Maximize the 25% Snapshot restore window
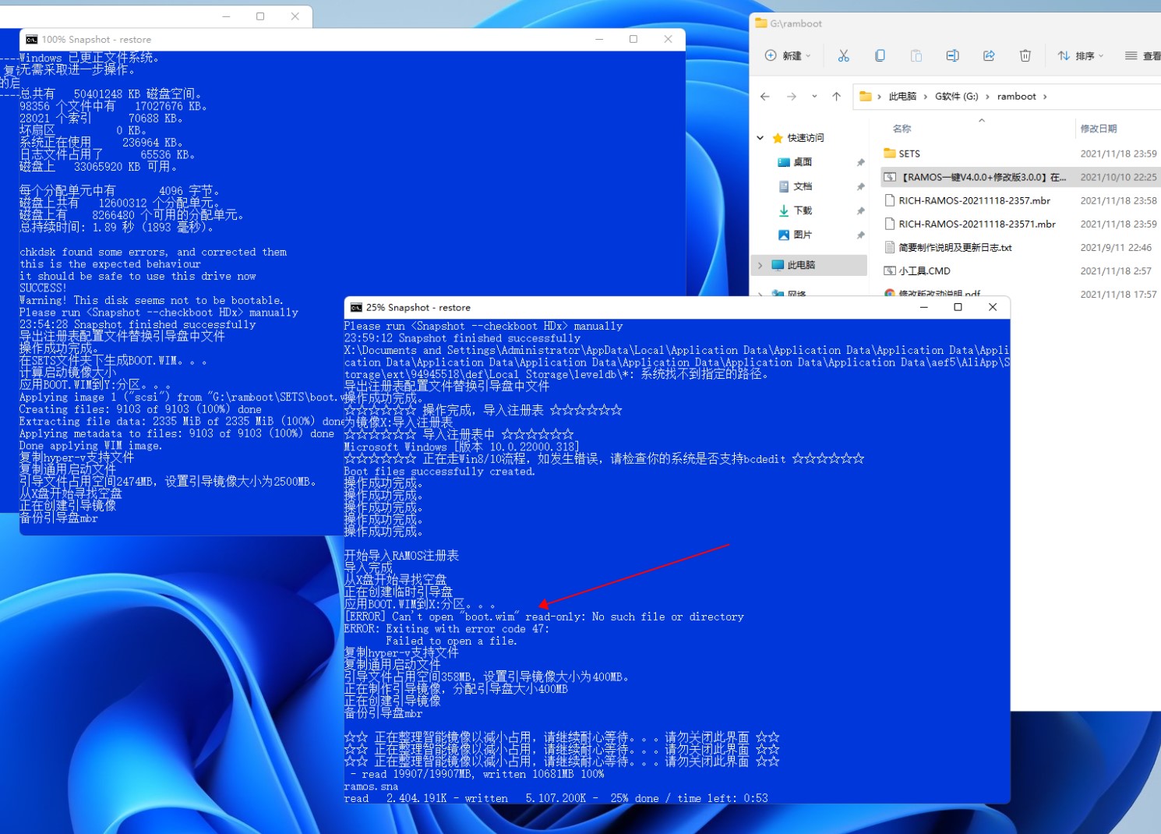 pos(958,307)
